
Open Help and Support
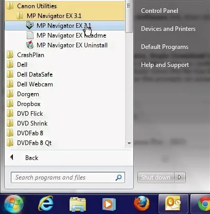click(x=165, y=65)
